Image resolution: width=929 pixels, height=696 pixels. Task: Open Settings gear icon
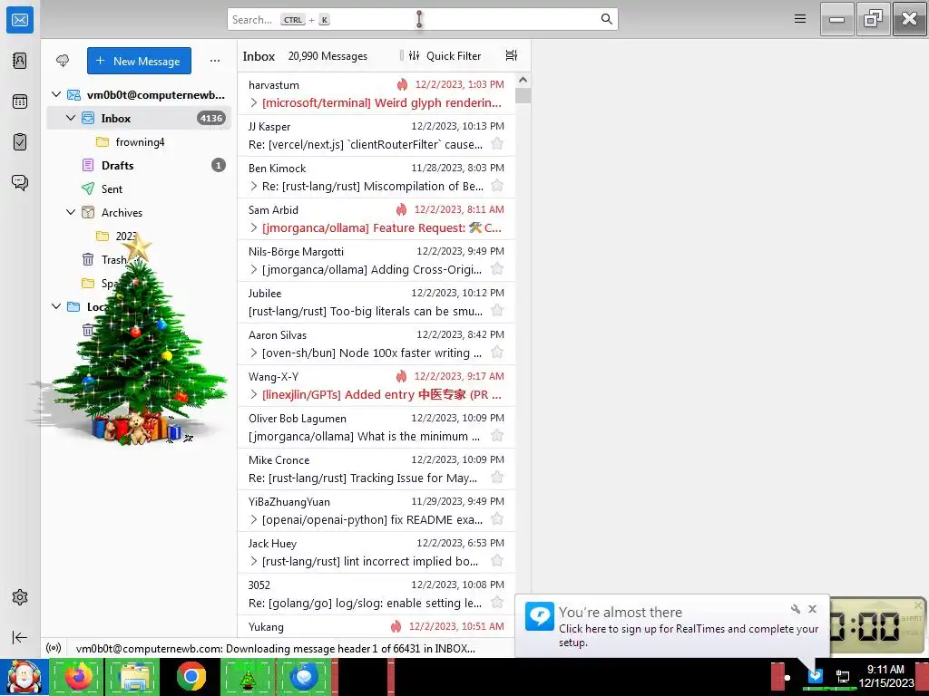[x=20, y=597]
